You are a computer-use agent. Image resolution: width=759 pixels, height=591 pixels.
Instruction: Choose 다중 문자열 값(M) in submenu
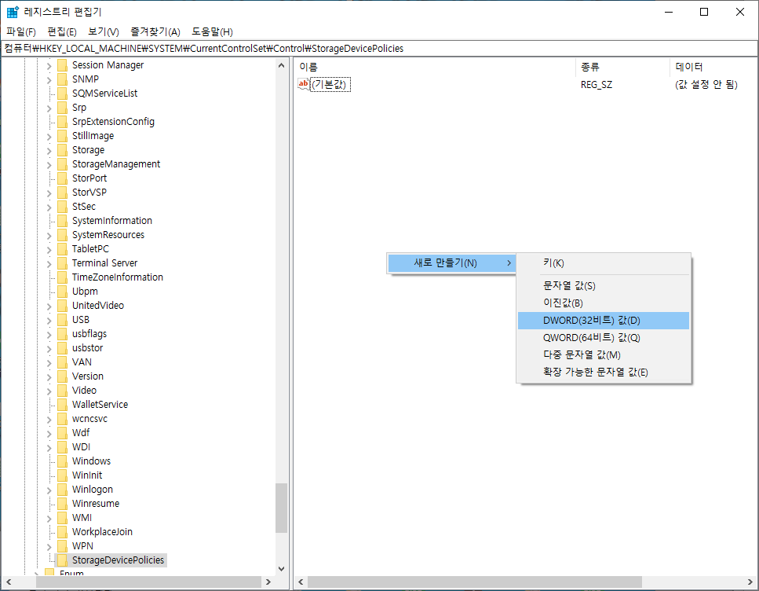tap(603, 355)
